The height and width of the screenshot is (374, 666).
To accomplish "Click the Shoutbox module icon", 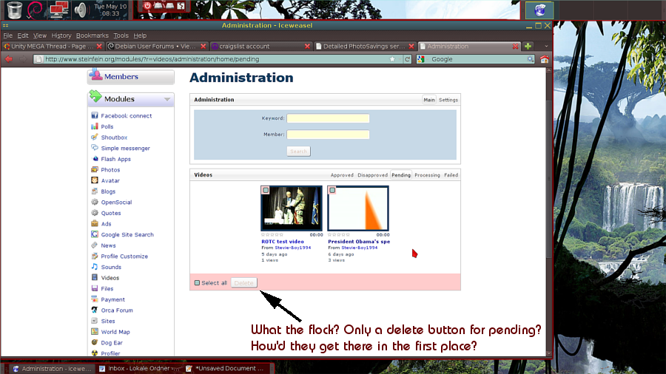I will (94, 137).
